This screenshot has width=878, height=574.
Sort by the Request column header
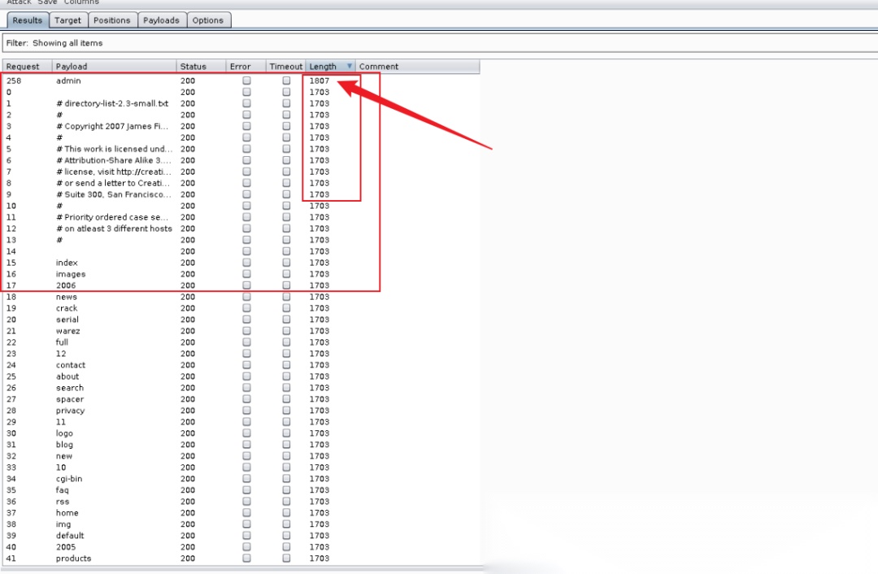coord(28,66)
